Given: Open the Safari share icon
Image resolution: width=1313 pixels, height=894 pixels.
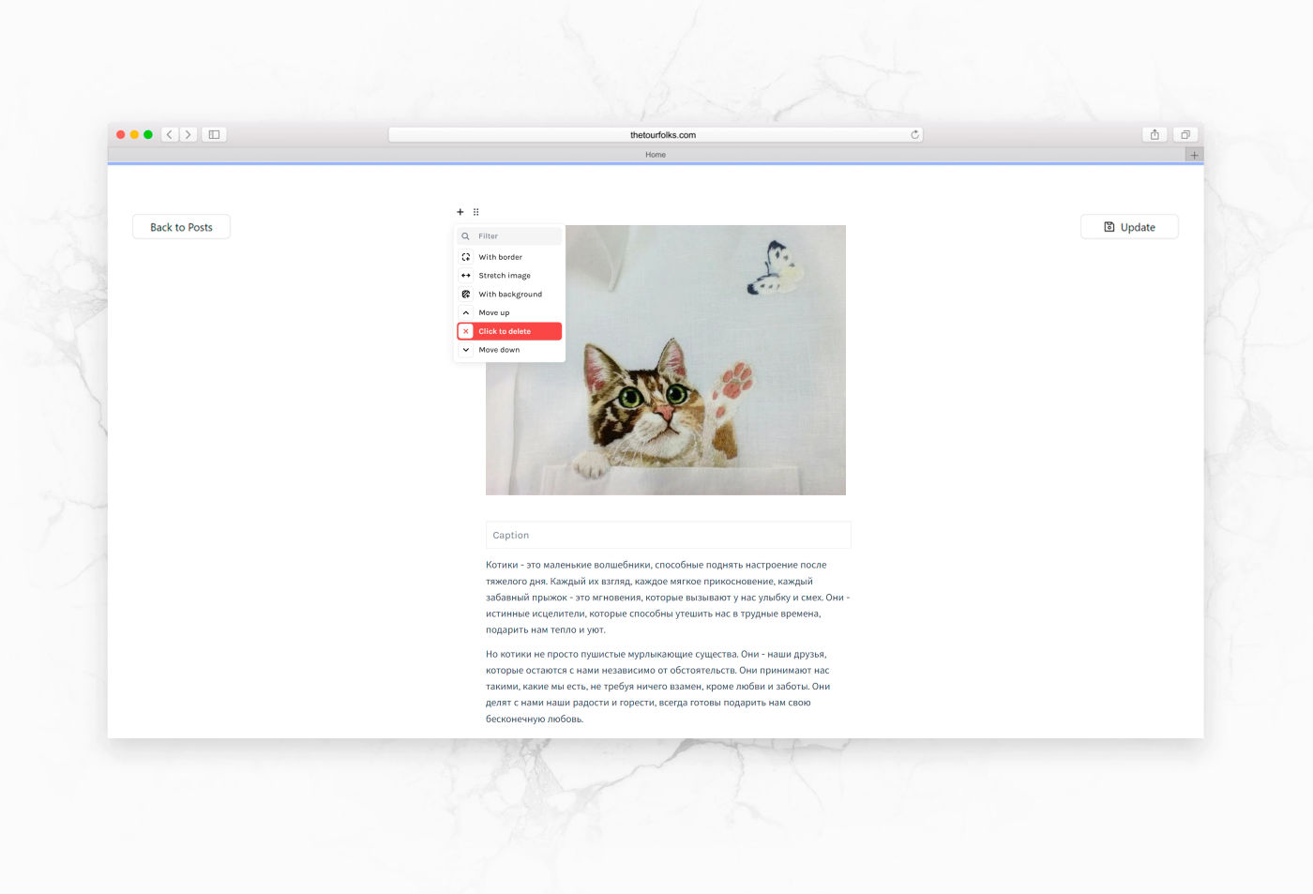Looking at the screenshot, I should 1155,135.
